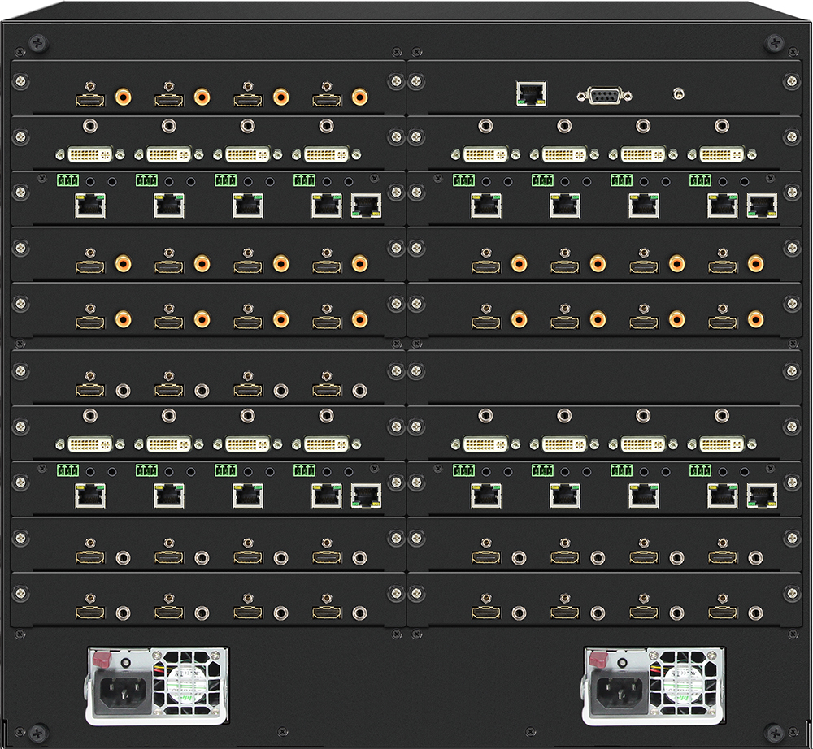Image resolution: width=813 pixels, height=749 pixels.
Task: Click the red release latch on left power supply
Action: click(x=101, y=659)
